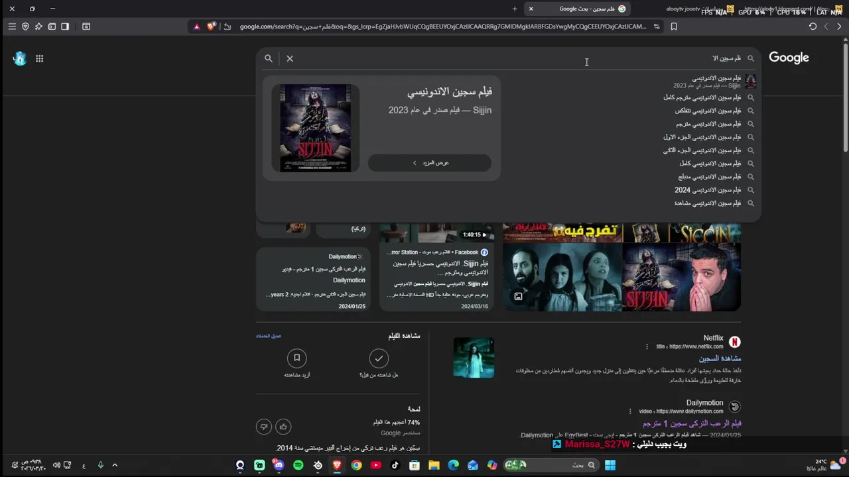This screenshot has height=477, width=849.
Task: Open three-dot menu of Dailymotion result
Action: click(x=631, y=411)
